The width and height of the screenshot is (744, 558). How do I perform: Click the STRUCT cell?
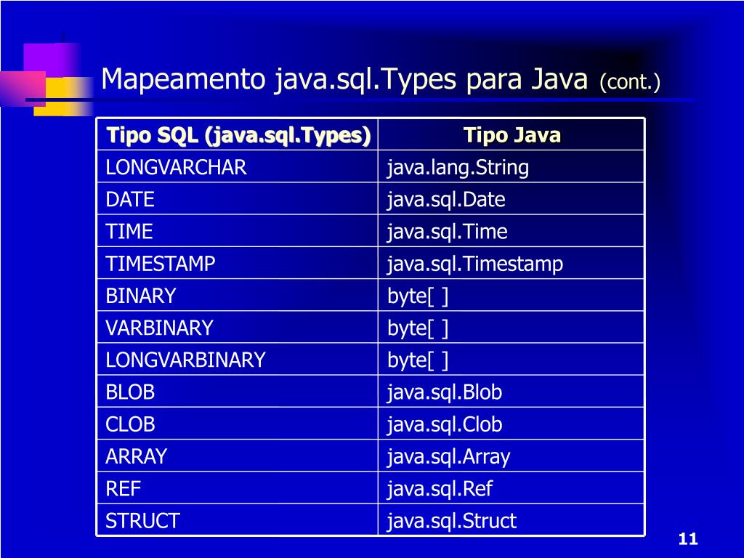point(238,520)
